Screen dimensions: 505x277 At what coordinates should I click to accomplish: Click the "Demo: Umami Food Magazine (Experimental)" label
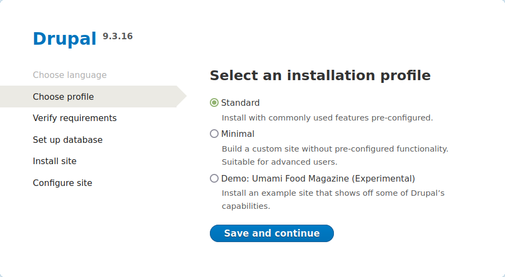318,178
